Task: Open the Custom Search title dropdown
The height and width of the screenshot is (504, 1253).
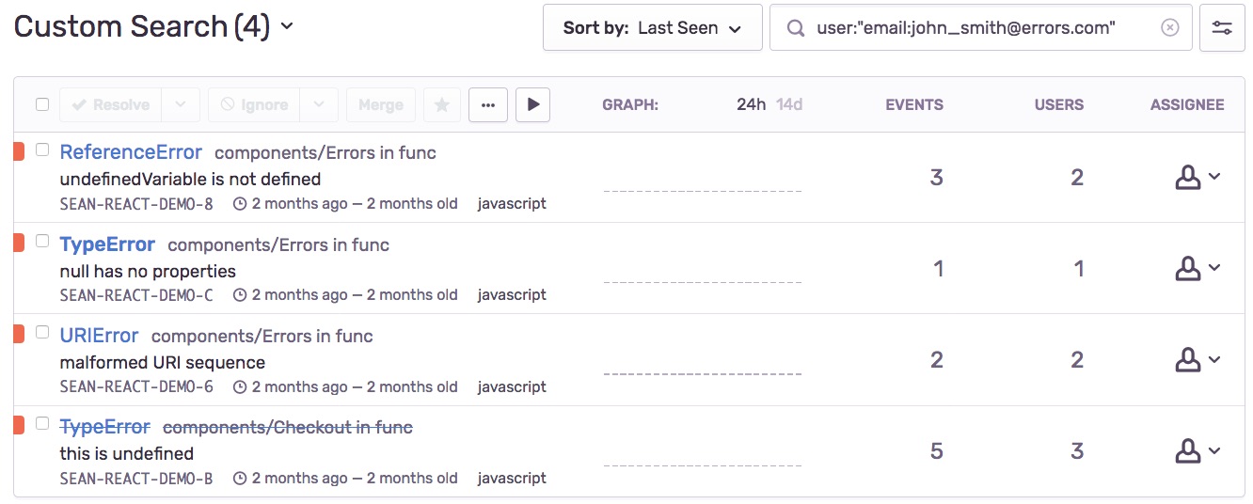Action: pos(287,26)
